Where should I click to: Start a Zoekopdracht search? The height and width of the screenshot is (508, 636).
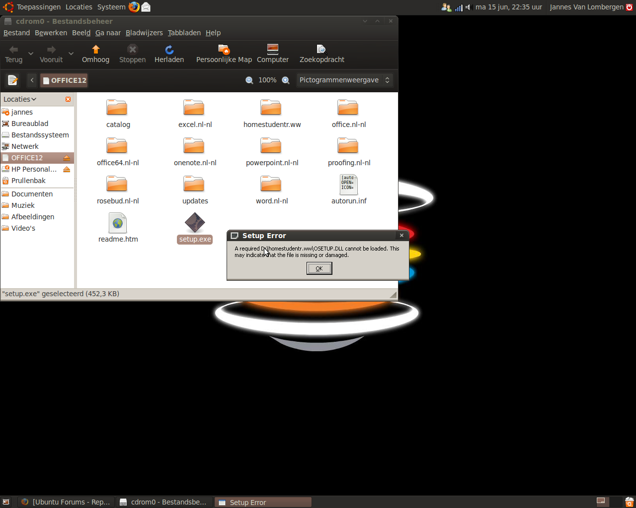point(322,54)
